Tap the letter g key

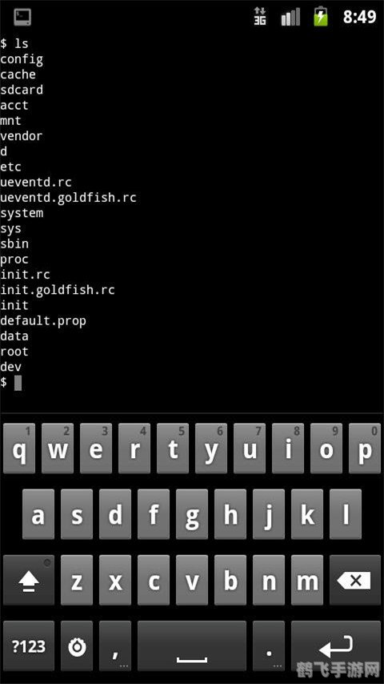click(192, 514)
